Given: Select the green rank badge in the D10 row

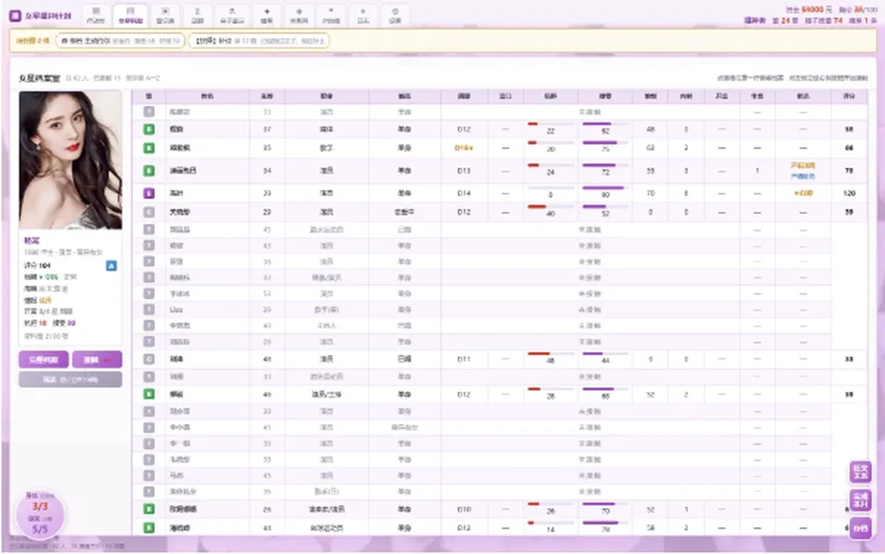Looking at the screenshot, I should click(x=149, y=510).
